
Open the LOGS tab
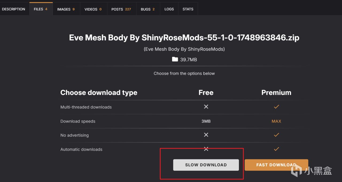pyautogui.click(x=169, y=9)
